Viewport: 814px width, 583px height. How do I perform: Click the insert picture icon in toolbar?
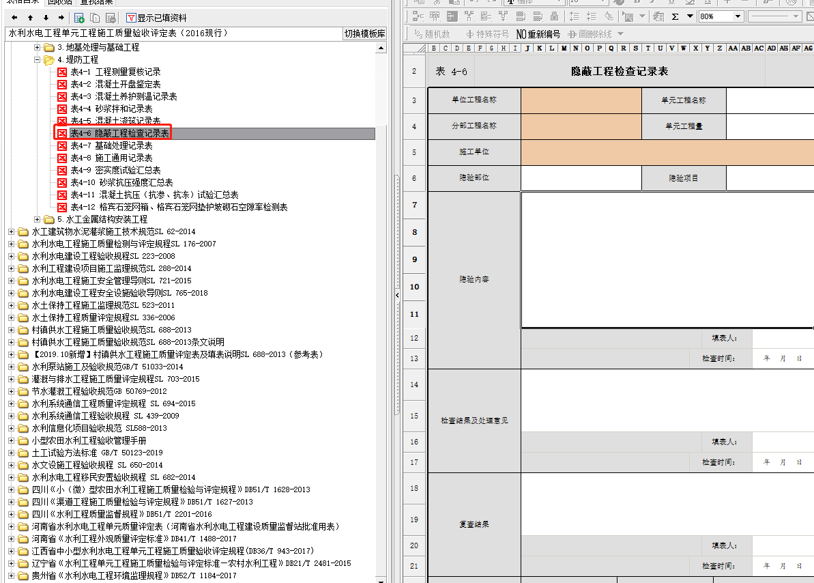click(x=628, y=16)
